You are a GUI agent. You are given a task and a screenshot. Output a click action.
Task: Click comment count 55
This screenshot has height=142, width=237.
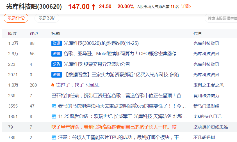click(x=32, y=54)
